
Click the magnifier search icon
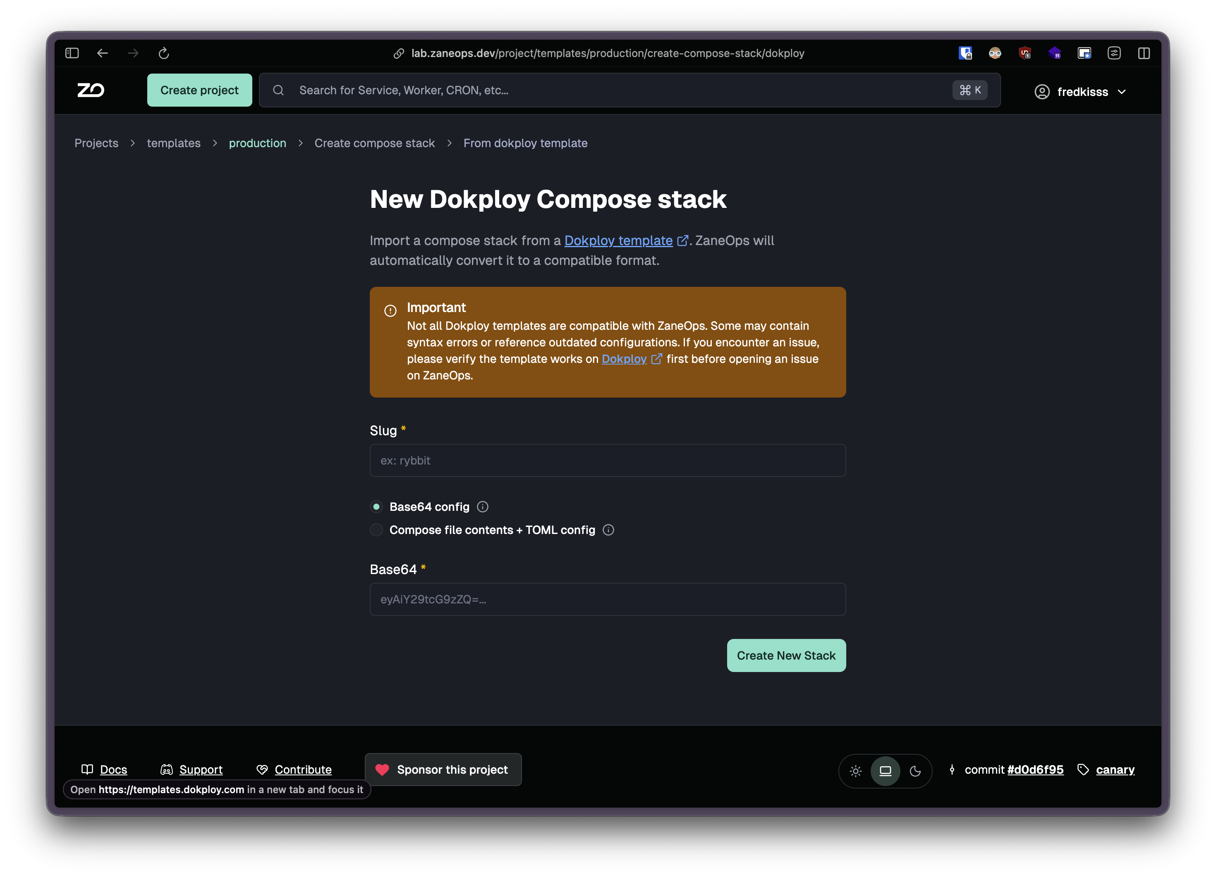278,91
